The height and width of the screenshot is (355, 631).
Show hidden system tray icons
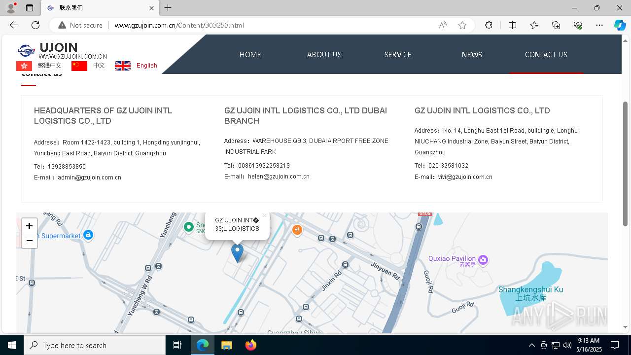point(531,345)
